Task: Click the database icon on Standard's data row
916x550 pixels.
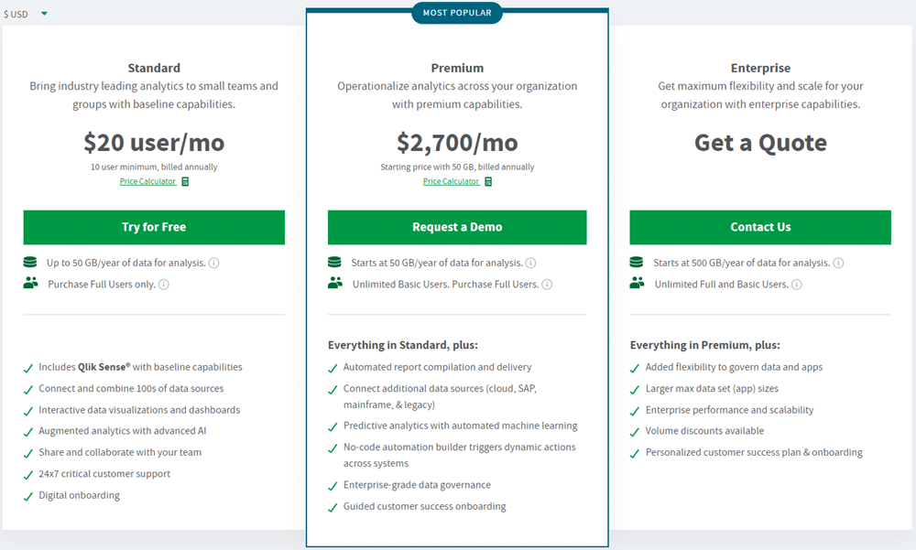Action: 30,263
